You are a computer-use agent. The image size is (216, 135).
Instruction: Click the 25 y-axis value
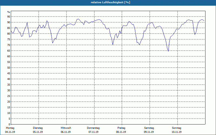9,96
